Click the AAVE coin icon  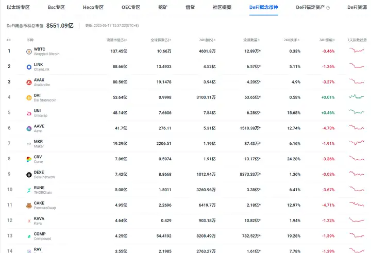pyautogui.click(x=29, y=128)
